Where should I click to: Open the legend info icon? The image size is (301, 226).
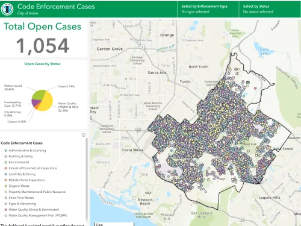[84, 135]
